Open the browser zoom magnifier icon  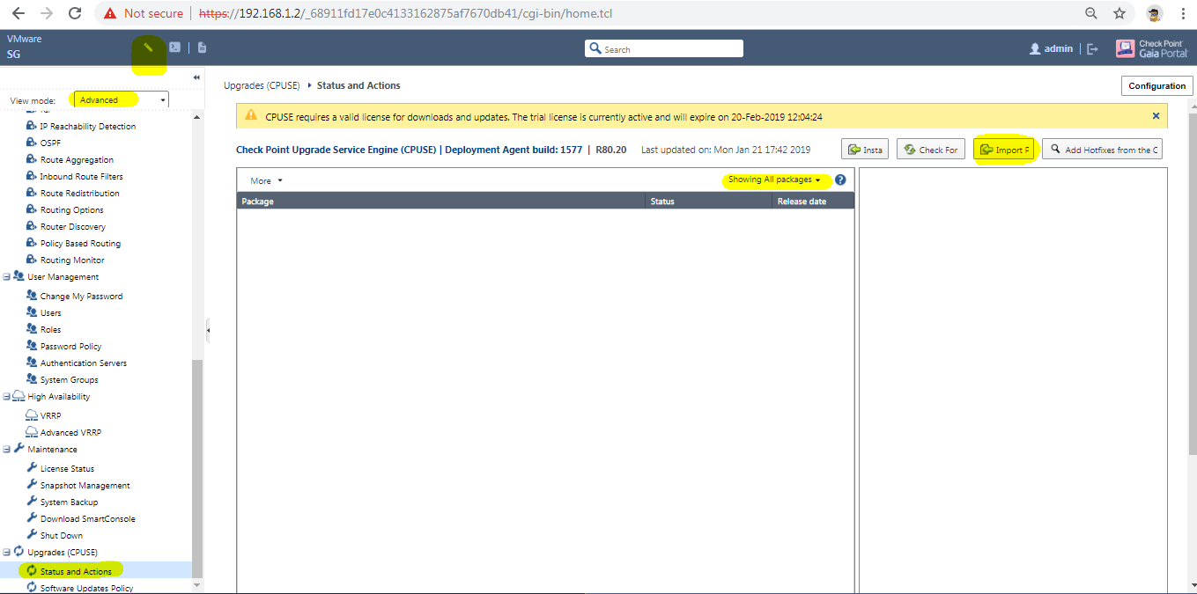pyautogui.click(x=1091, y=13)
